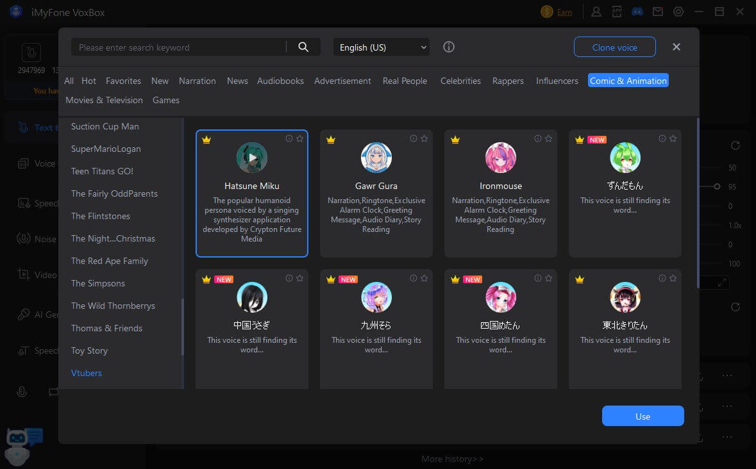Click the crown icon on Gawr Gura card

(331, 140)
